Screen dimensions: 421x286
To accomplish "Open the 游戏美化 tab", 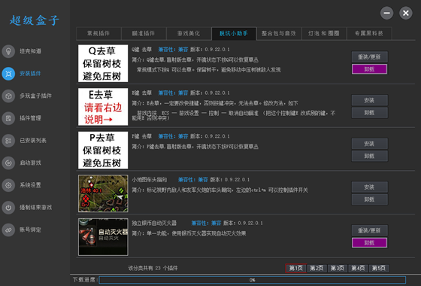I will point(189,34).
